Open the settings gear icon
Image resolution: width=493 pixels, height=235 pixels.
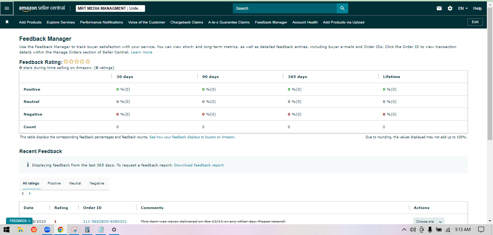[x=450, y=8]
